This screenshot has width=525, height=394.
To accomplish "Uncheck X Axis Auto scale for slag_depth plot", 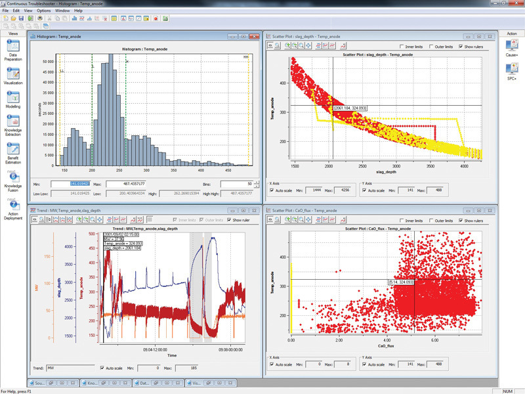I will [272, 190].
